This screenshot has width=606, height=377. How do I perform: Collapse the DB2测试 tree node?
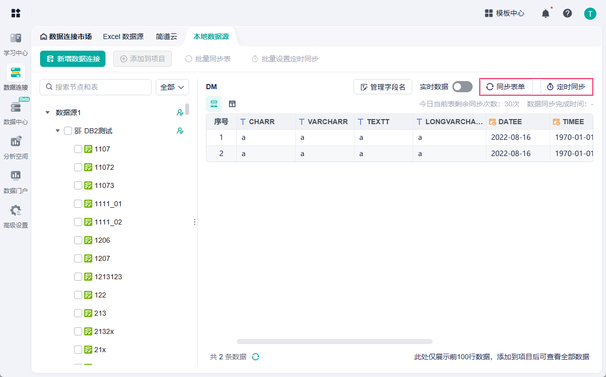coord(58,131)
